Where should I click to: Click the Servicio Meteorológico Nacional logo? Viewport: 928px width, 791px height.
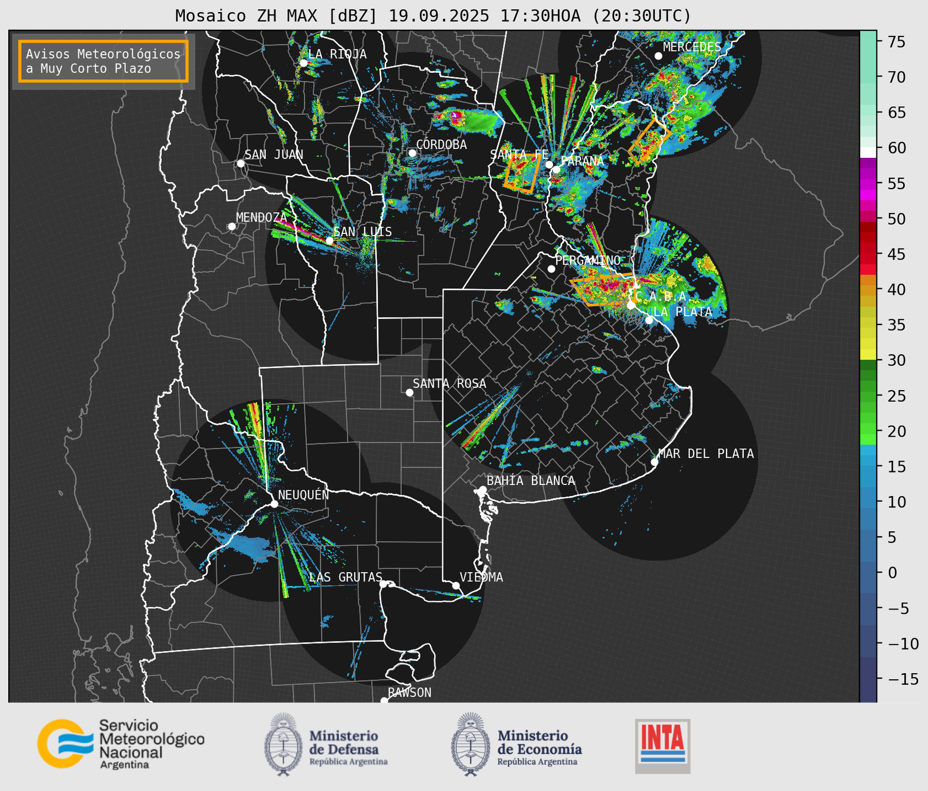121,744
